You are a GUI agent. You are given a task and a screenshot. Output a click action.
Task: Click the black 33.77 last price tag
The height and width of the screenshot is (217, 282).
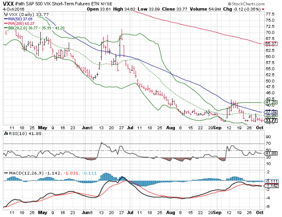click(271, 121)
